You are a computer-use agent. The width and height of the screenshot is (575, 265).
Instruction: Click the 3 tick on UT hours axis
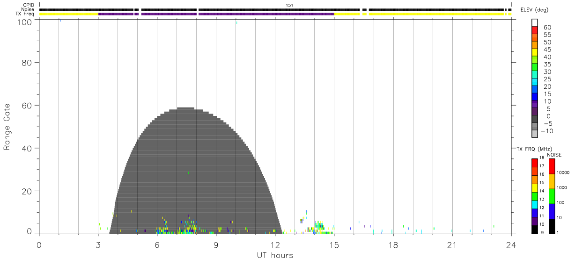(x=98, y=245)
